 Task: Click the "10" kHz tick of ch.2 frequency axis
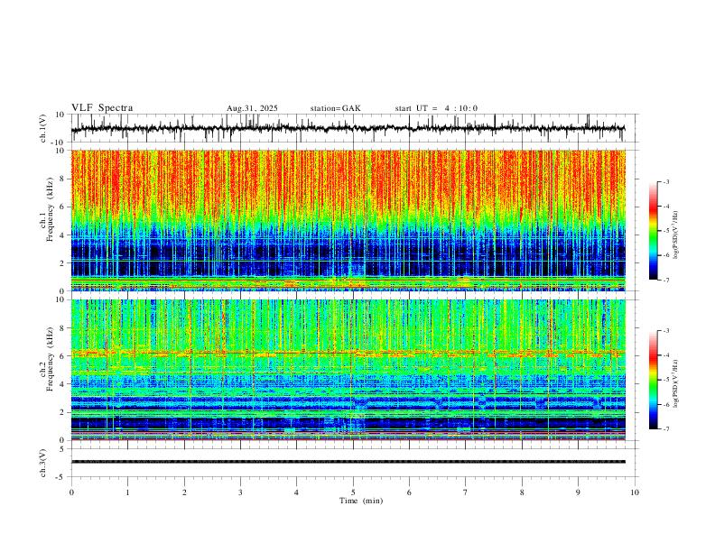tap(60, 299)
